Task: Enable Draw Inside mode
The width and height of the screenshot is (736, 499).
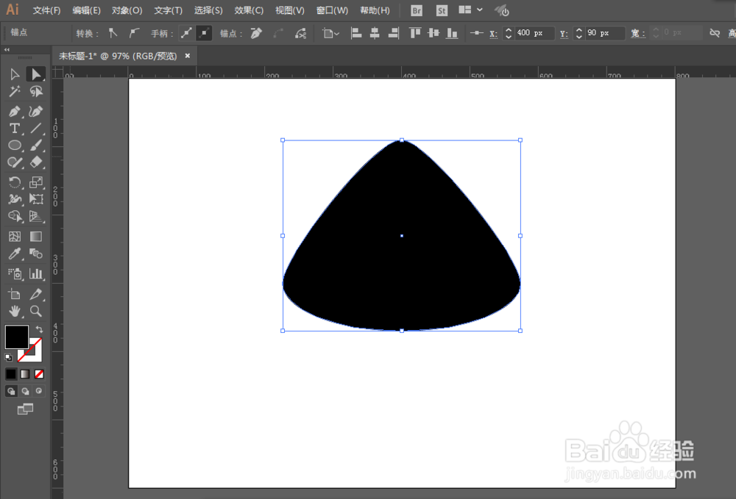Action: point(39,391)
